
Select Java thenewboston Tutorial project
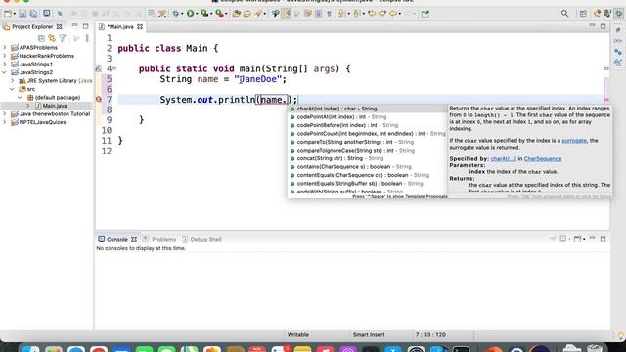point(55,114)
